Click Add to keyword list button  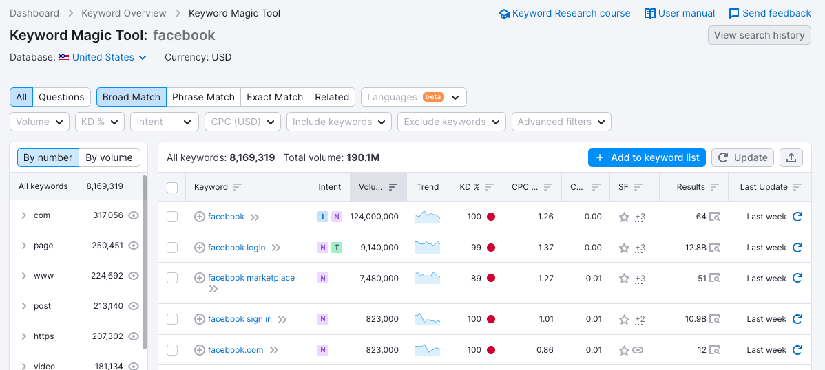647,157
